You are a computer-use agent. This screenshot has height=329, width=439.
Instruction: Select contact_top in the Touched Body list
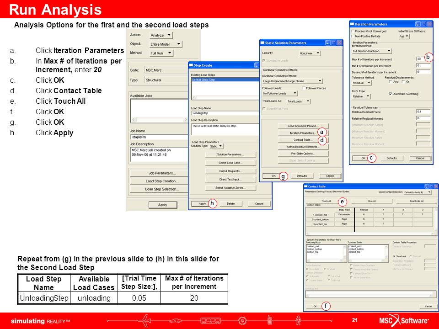pyautogui.click(x=354, y=252)
